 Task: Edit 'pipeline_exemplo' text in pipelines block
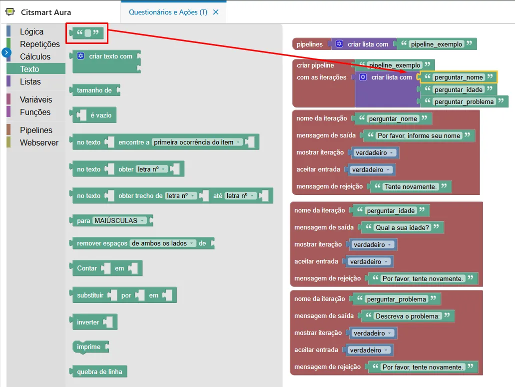tap(437, 44)
